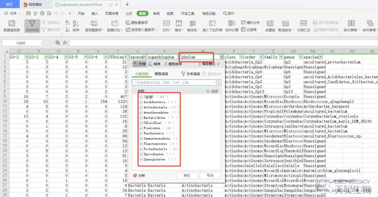
Task: Uncheck the Actinobacteria checkbox
Action: 141,107
